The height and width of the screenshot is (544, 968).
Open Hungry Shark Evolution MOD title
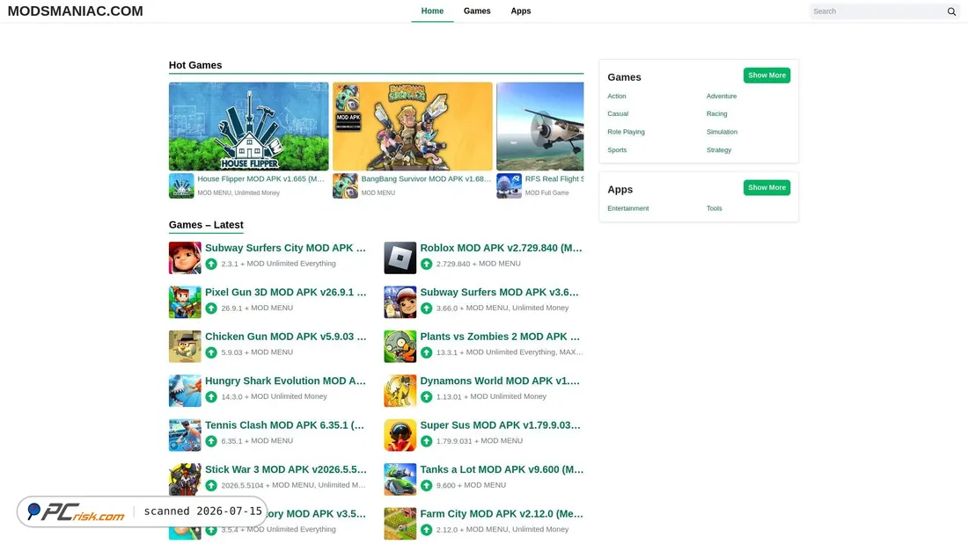coord(285,381)
